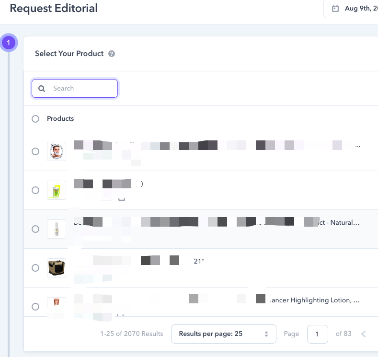Image resolution: width=378 pixels, height=357 pixels.
Task: Click the page number input box
Action: point(317,334)
